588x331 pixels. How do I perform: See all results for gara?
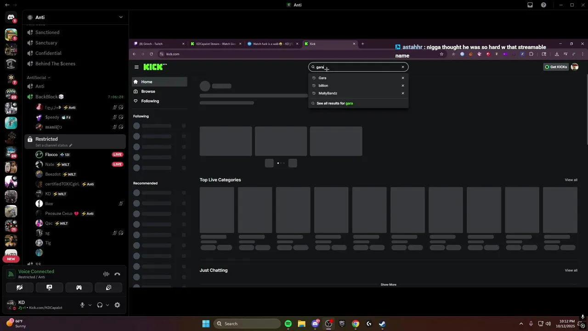(x=335, y=103)
